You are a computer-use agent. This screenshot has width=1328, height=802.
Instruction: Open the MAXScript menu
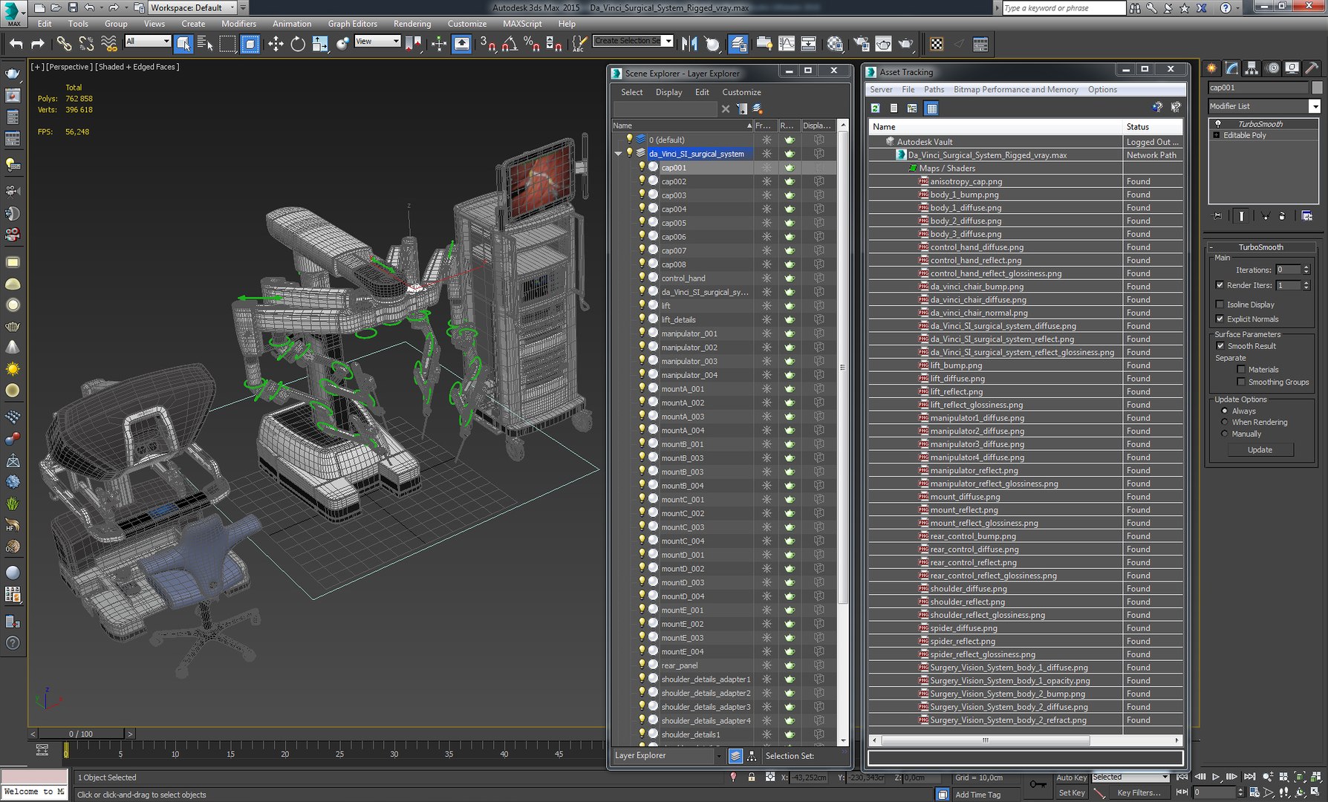click(522, 24)
